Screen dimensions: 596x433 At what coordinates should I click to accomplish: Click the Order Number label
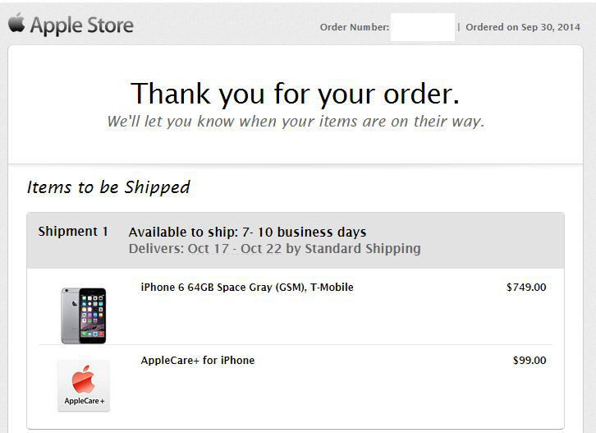(x=355, y=27)
